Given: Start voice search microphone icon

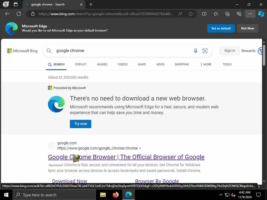Looking at the screenshot, I should tap(196, 51).
